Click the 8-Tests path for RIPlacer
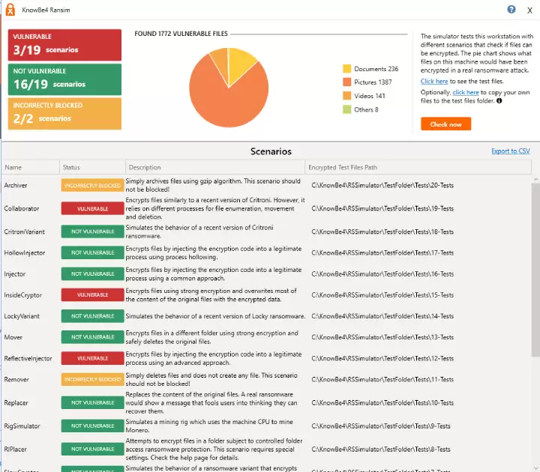The height and width of the screenshot is (472, 540). pos(381,450)
